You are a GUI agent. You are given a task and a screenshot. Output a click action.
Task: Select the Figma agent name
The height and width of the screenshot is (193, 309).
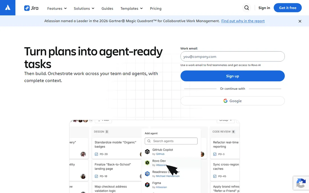coord(157,183)
